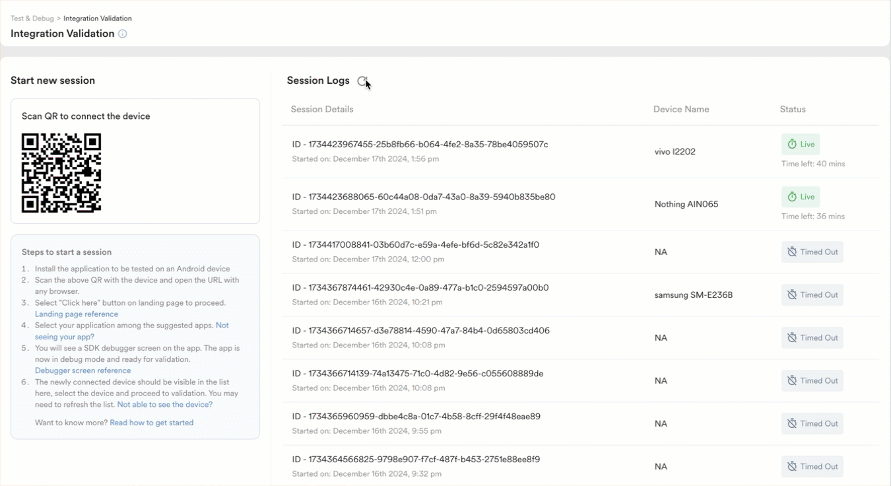The height and width of the screenshot is (486, 891).
Task: Click the Status column header
Action: click(792, 109)
